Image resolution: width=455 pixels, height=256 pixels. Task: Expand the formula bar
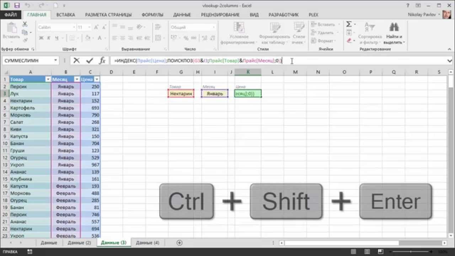450,61
